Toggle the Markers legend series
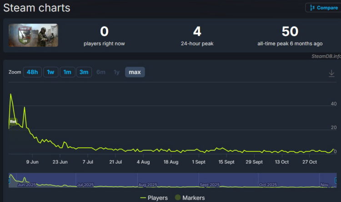 click(x=190, y=197)
